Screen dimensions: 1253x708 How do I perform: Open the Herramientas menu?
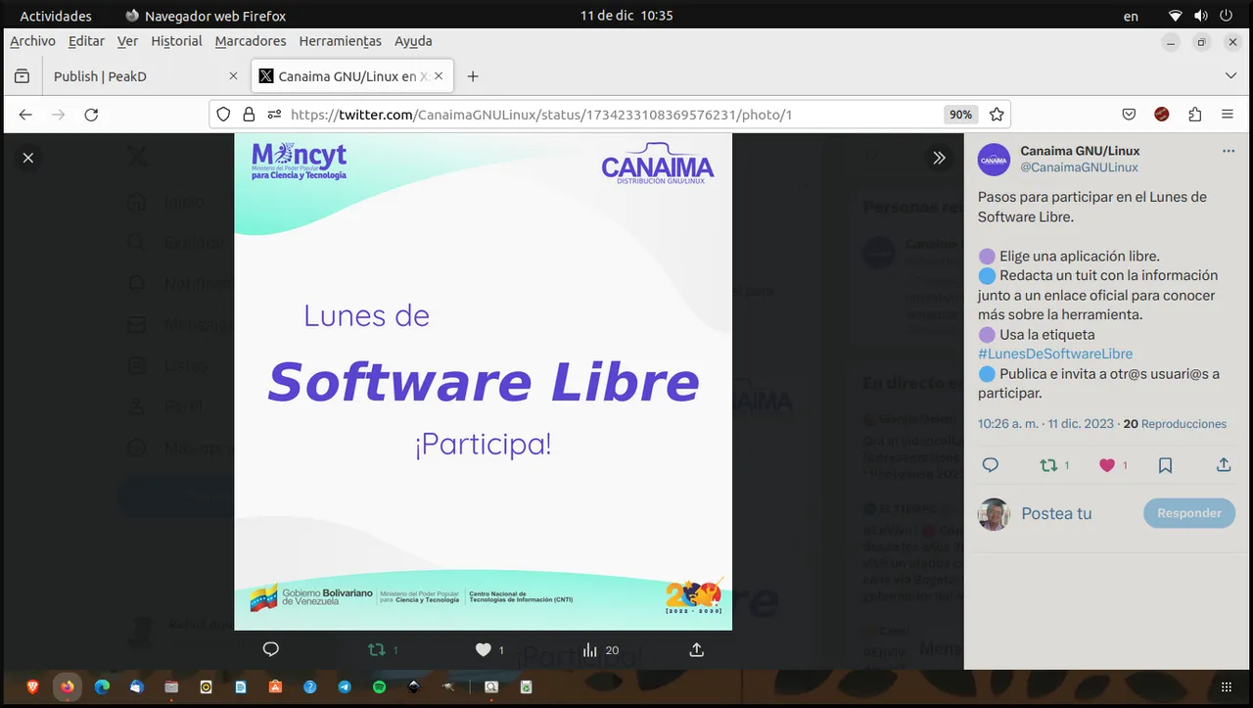(340, 41)
